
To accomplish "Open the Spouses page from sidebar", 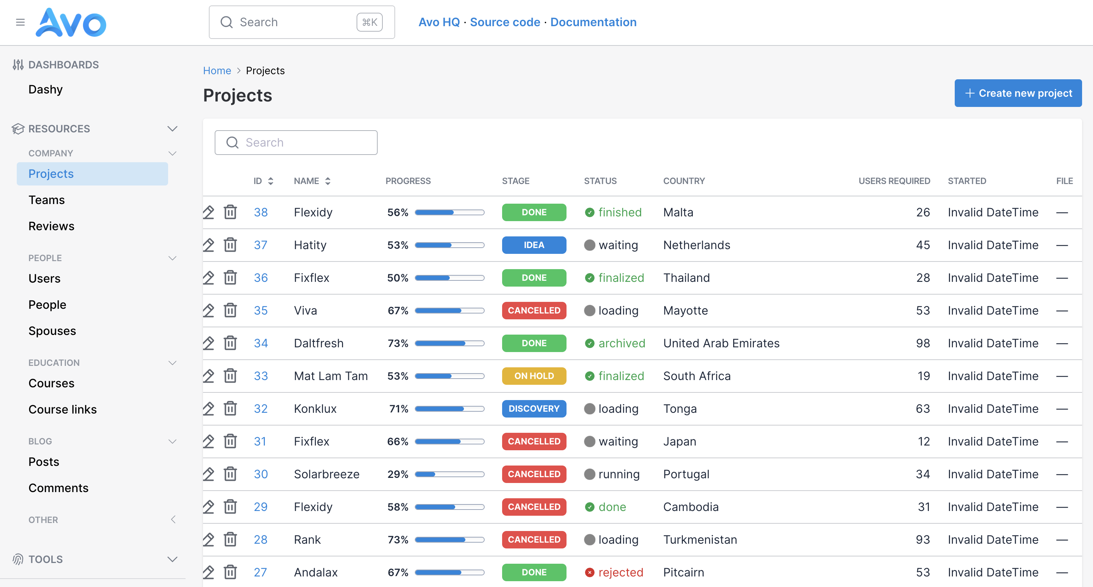I will click(52, 331).
